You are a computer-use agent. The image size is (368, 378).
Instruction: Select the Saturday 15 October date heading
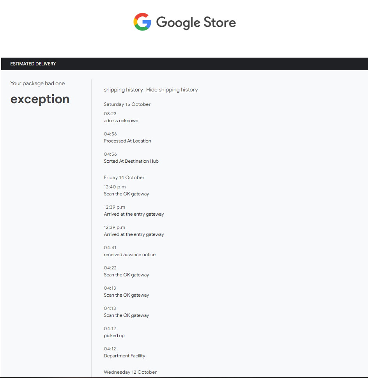pyautogui.click(x=127, y=104)
